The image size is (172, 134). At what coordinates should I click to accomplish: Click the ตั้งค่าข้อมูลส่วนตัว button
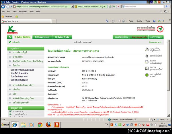click(139, 37)
